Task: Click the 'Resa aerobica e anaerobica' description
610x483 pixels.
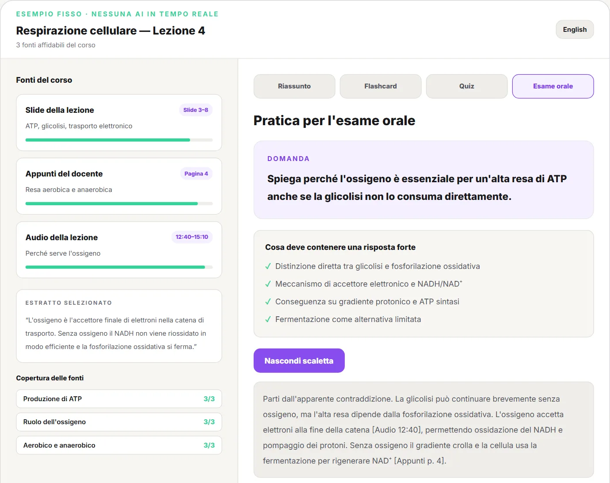Action: point(69,190)
